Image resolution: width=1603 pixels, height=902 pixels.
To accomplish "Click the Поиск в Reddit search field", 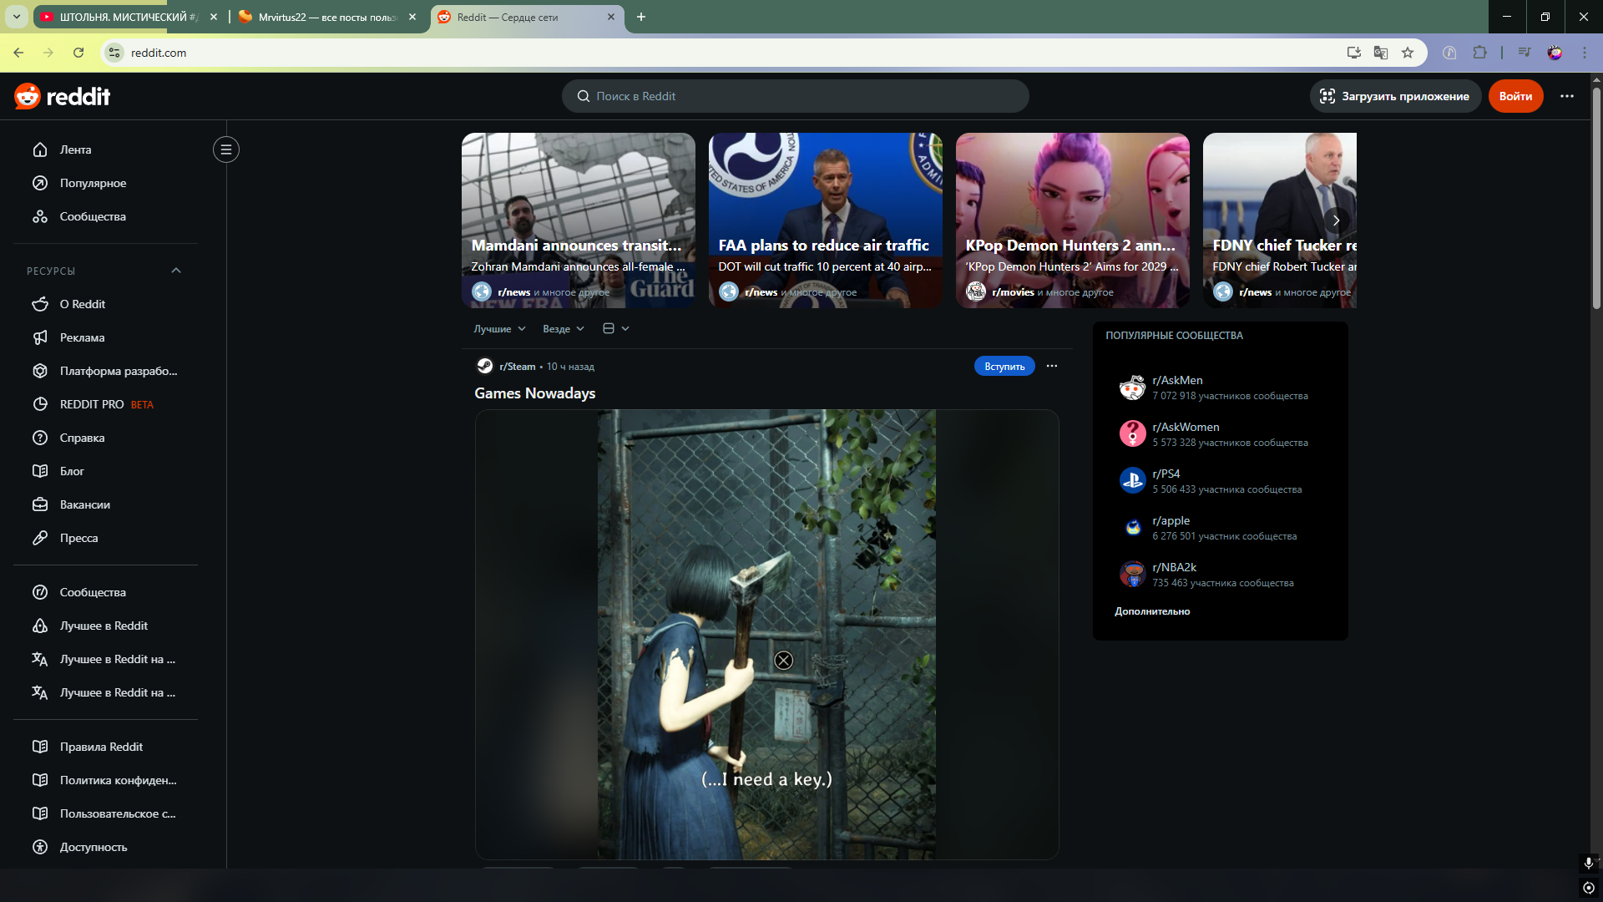I will coord(795,96).
